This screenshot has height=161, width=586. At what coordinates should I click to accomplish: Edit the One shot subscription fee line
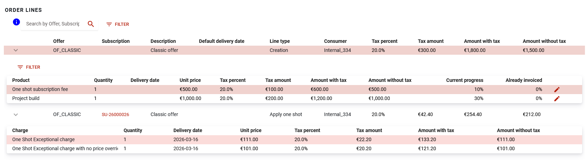[557, 90]
